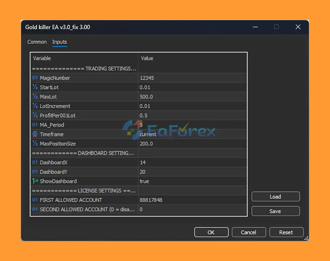Click icon beside FIRST ALLOWED ACCOUNT
The image size is (330, 261).
[35, 200]
